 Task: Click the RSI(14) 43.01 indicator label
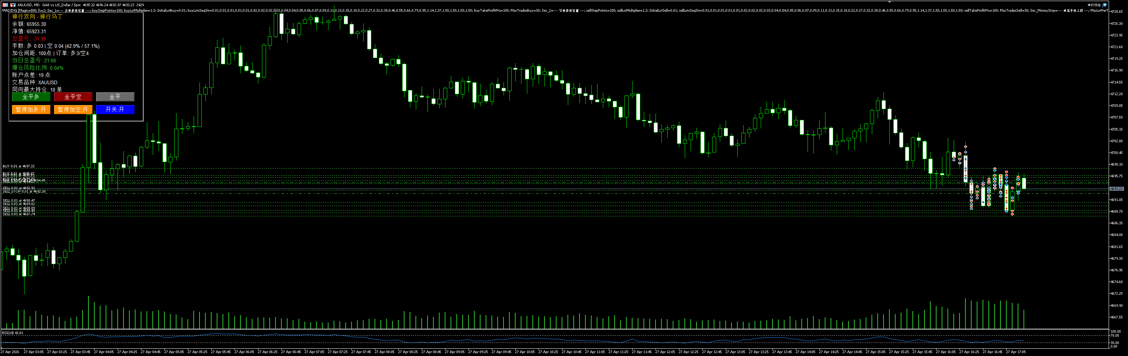click(x=13, y=333)
